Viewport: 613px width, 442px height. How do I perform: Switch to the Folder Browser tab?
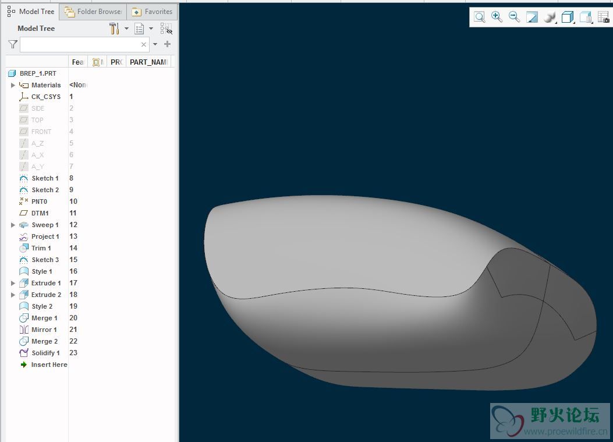point(93,12)
